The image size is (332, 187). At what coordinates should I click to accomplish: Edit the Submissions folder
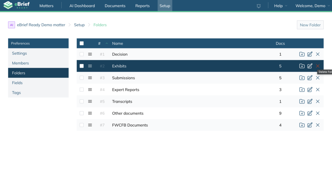coord(310,78)
